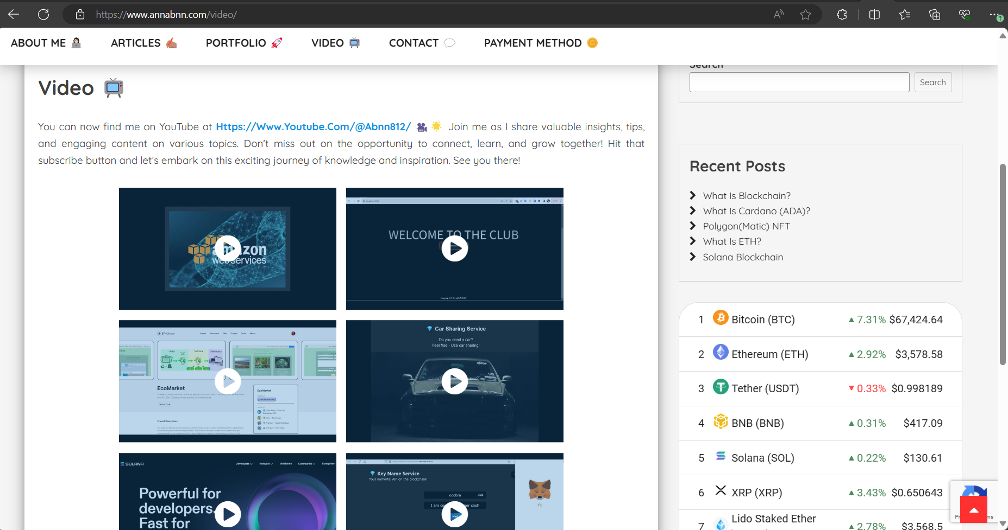
Task: Open browser Extensions puzzle icon
Action: click(842, 15)
